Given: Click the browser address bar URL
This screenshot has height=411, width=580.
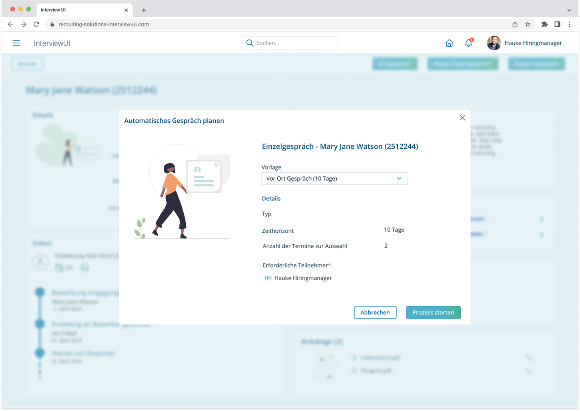Looking at the screenshot, I should (x=104, y=24).
